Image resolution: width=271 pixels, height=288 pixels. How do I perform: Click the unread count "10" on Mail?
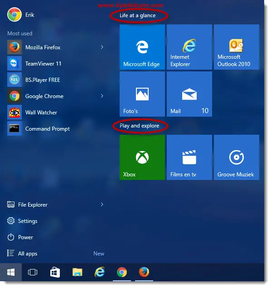point(205,111)
